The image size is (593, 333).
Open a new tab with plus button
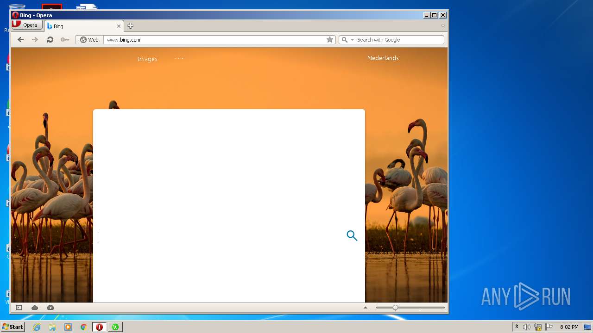point(130,26)
